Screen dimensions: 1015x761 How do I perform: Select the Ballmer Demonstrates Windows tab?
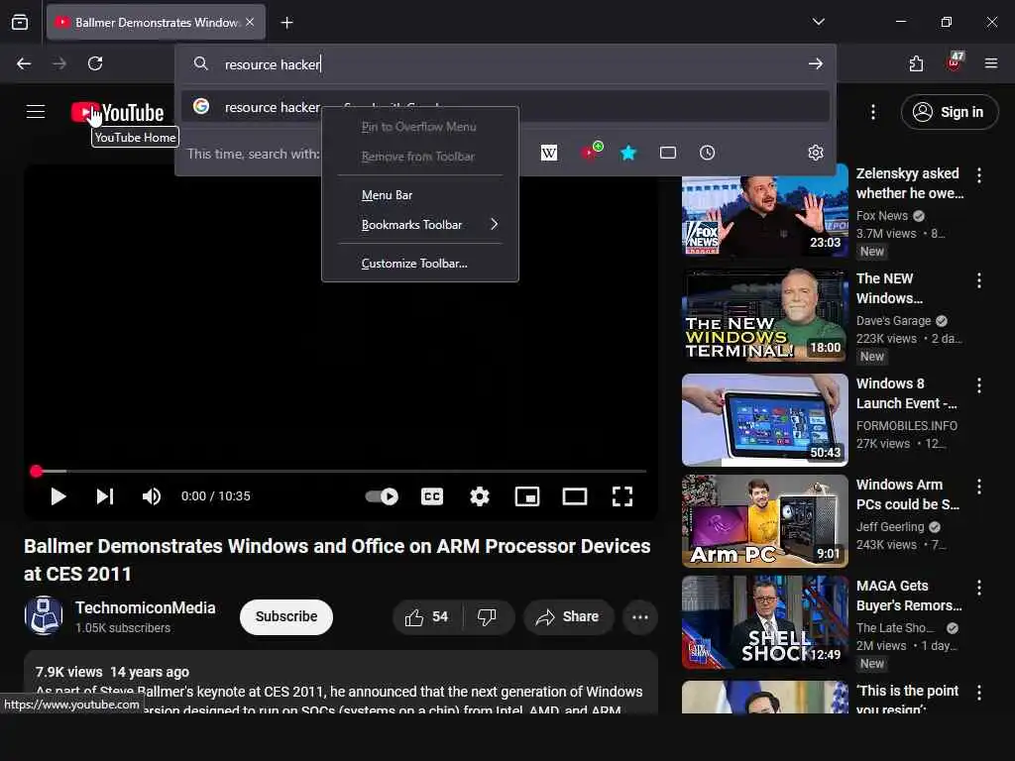[x=156, y=22]
